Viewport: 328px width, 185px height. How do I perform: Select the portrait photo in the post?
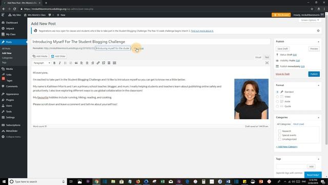coord(251,99)
